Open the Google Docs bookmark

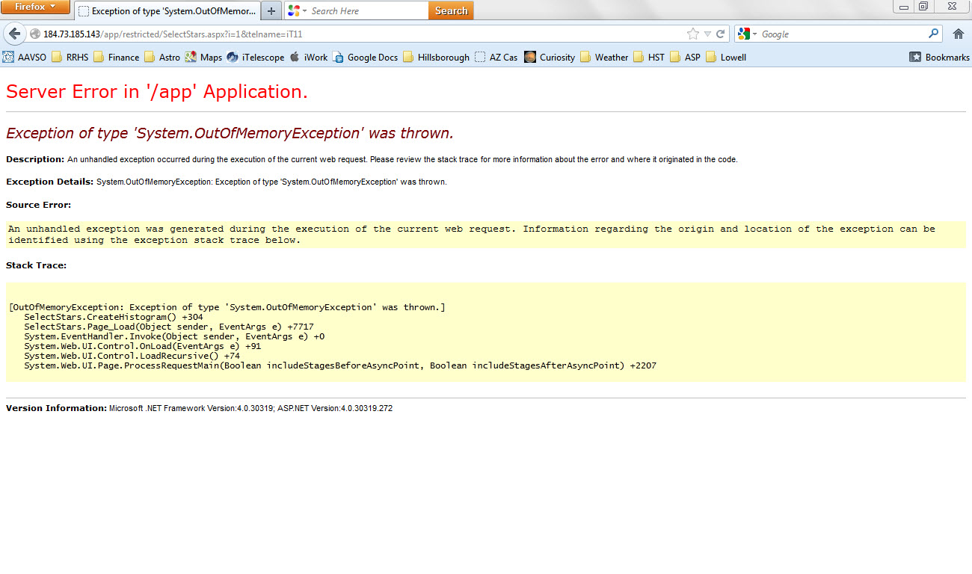365,57
